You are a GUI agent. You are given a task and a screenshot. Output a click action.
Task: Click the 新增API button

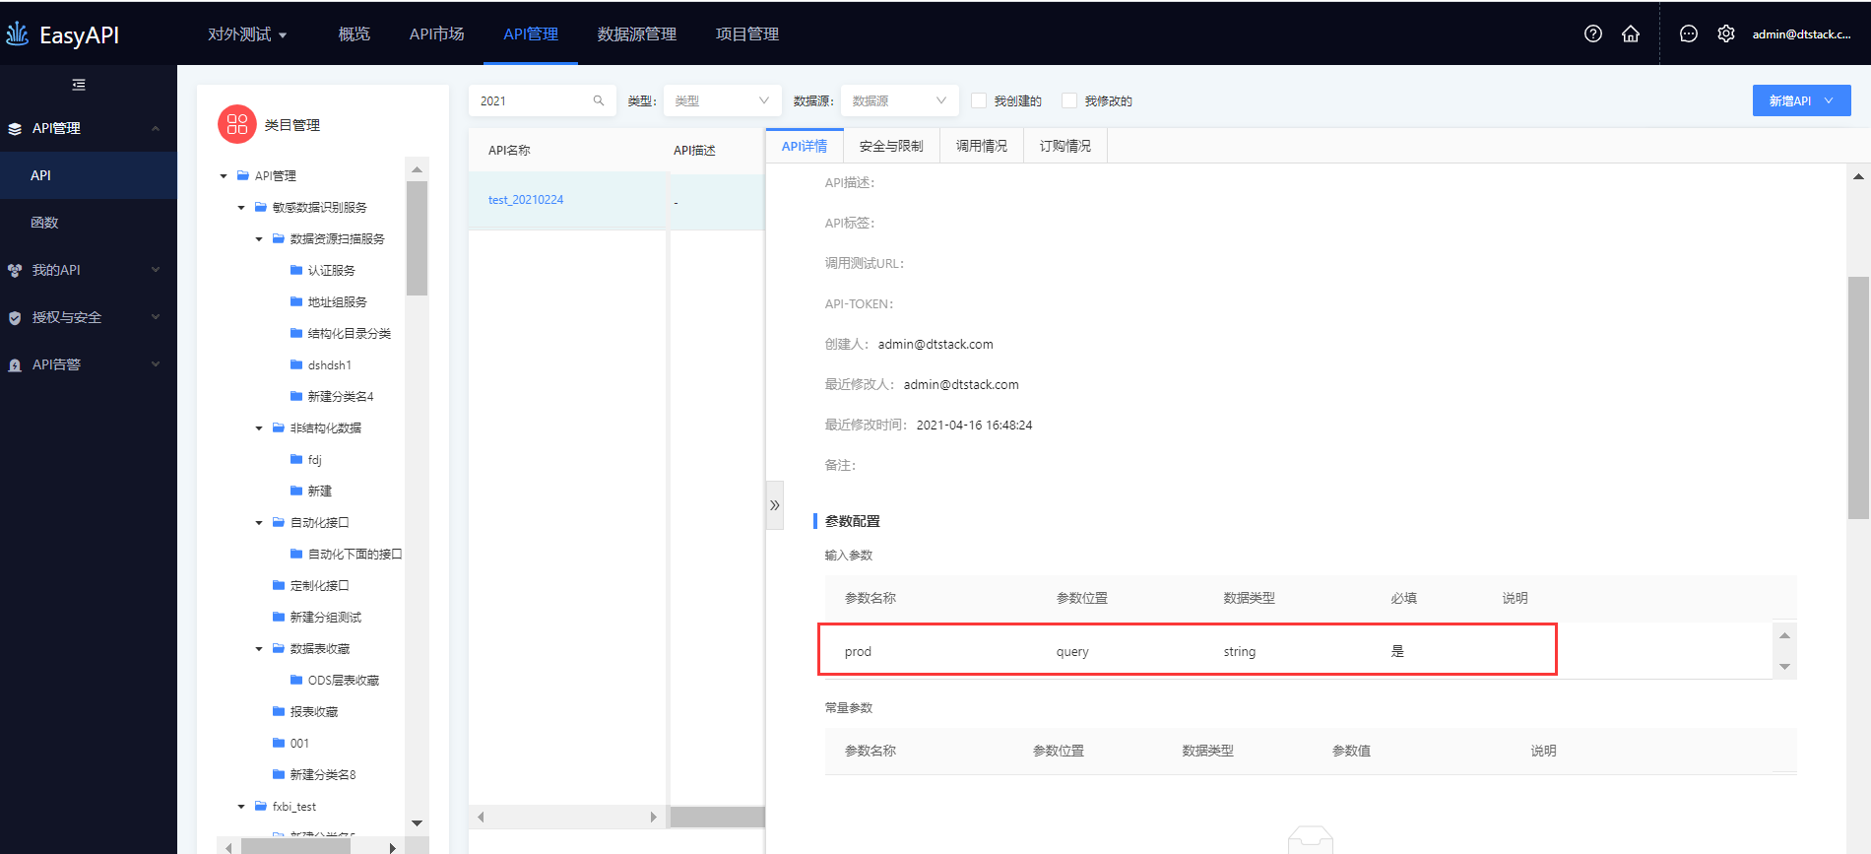1801,100
